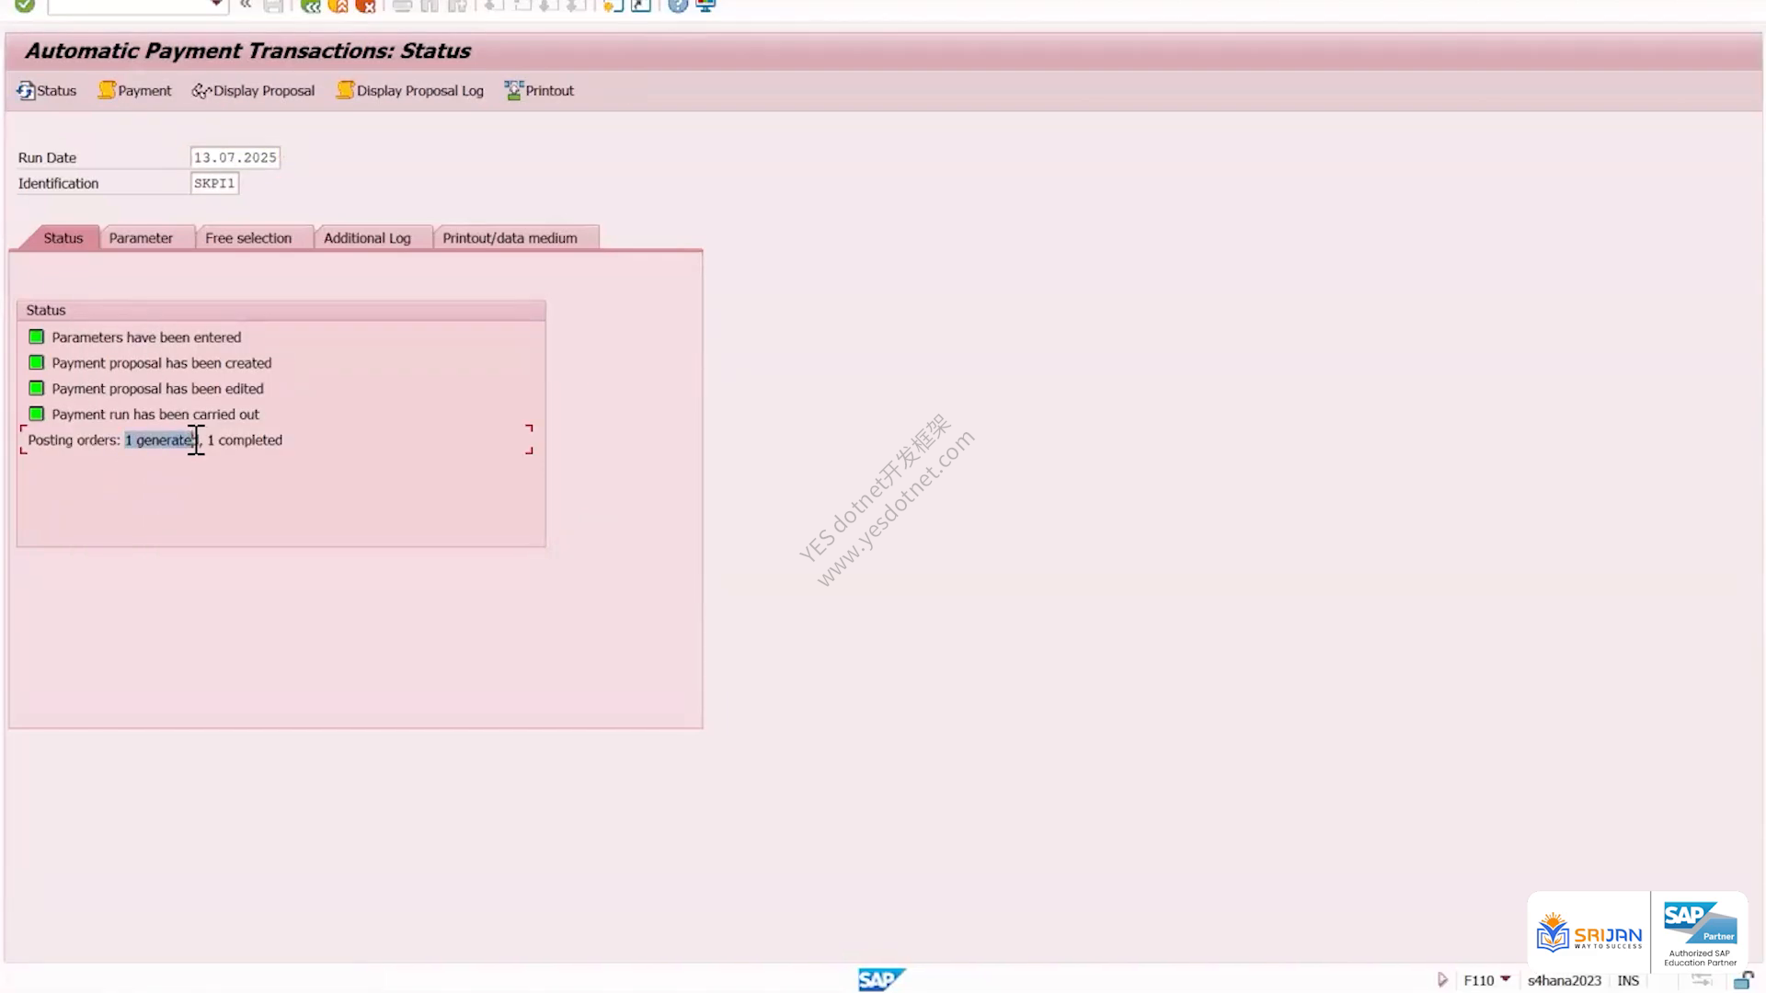Click the Identification field SKPI1
This screenshot has height=993, width=1766.
point(214,183)
